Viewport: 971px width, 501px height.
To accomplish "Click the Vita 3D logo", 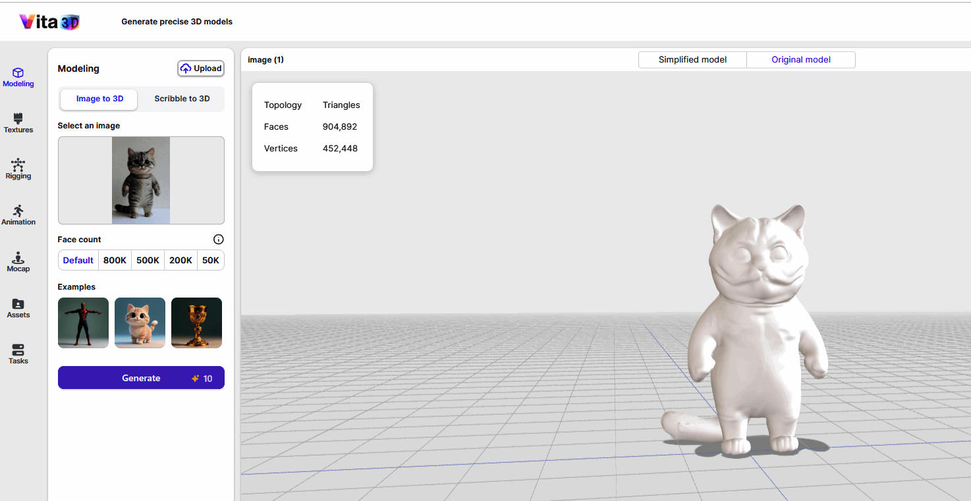I will pyautogui.click(x=49, y=22).
